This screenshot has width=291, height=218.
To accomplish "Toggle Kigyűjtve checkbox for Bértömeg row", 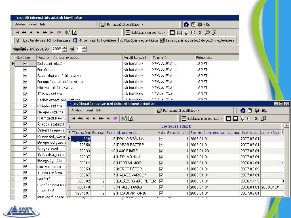I will [x=25, y=70].
